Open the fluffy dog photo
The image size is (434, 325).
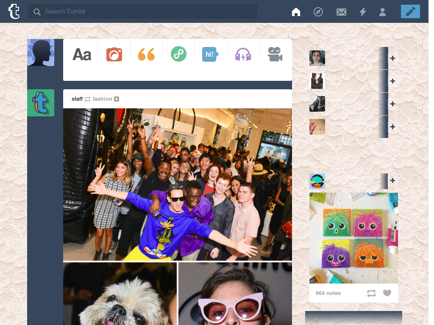click(120, 294)
